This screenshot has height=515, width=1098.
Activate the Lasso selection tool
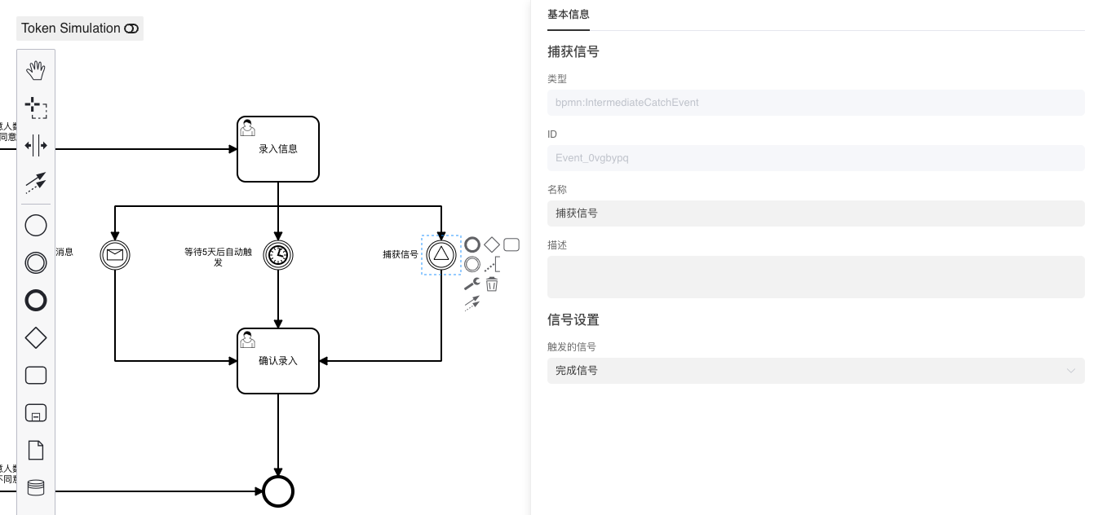point(35,108)
